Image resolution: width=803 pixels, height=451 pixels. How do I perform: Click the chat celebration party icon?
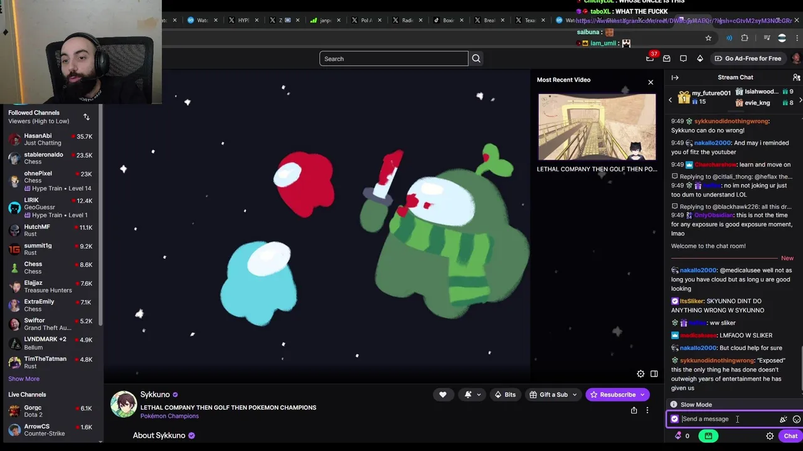(783, 420)
